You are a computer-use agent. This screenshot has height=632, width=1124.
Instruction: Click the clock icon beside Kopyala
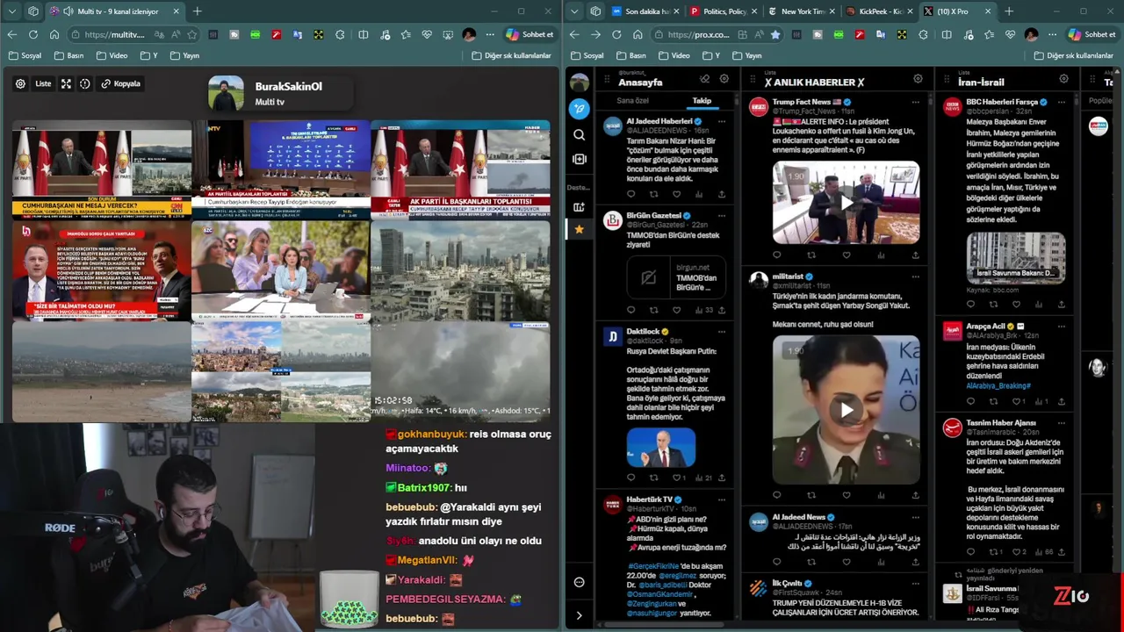pos(85,83)
